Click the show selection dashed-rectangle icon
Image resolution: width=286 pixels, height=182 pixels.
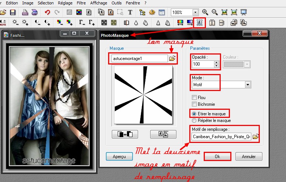pos(120,13)
